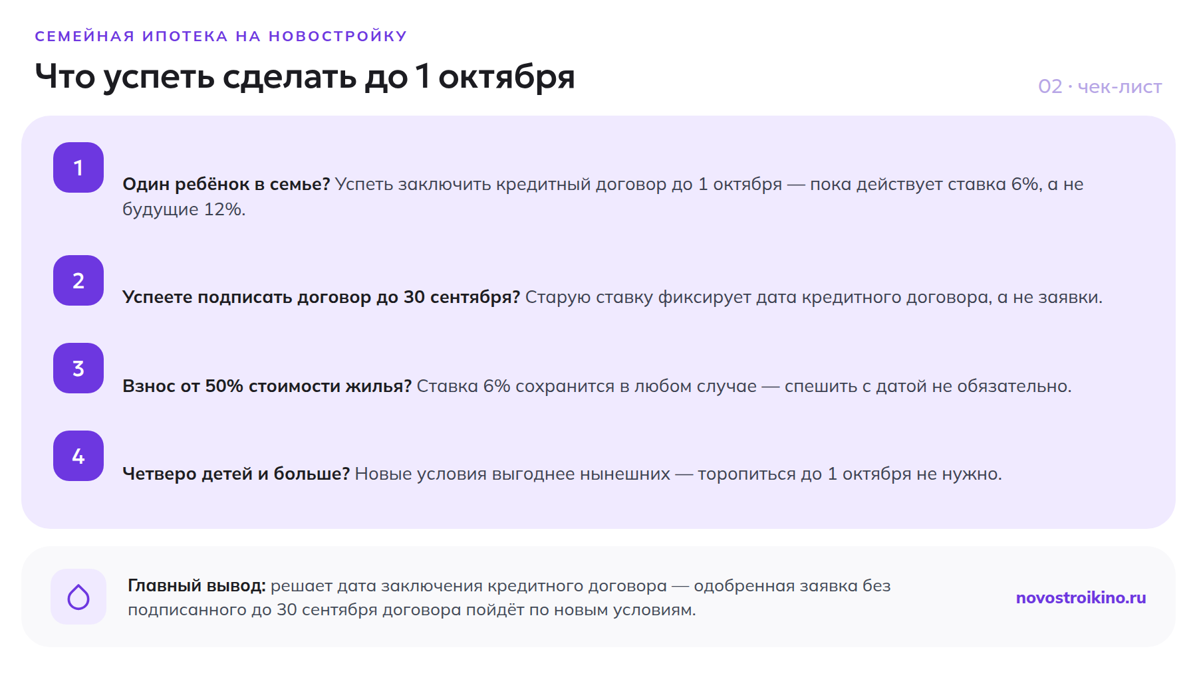Select the СЕМЕЙНАЯ ИПОТЕКА НА НОВОСТРОЙКУ label
1197x691 pixels.
(x=221, y=36)
